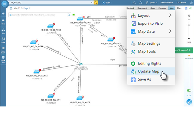
Task: Toggle the green switch in right panel
Action: (x=189, y=90)
